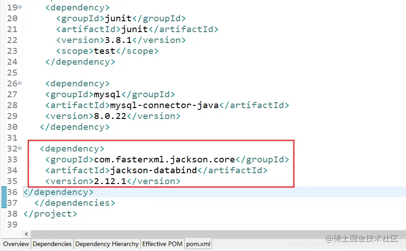Click com.fasterxml.jackson.core groupId text
The height and width of the screenshot is (251, 406).
(x=164, y=160)
